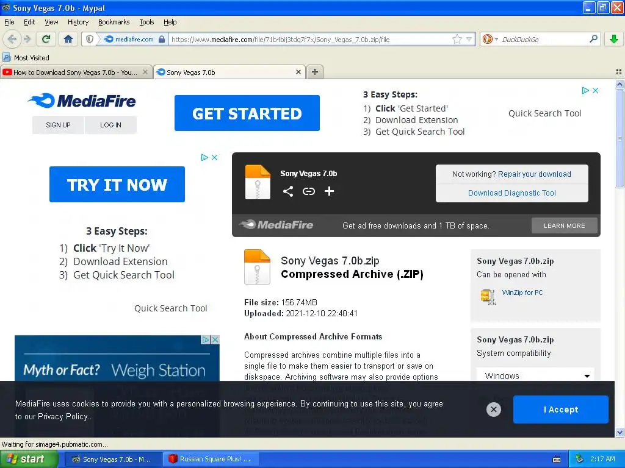Click the on-screen keyboard tray icon
The image size is (625, 468).
(x=557, y=459)
